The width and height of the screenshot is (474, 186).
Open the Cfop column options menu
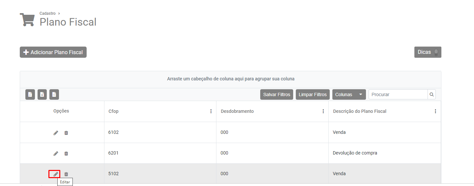click(x=211, y=111)
